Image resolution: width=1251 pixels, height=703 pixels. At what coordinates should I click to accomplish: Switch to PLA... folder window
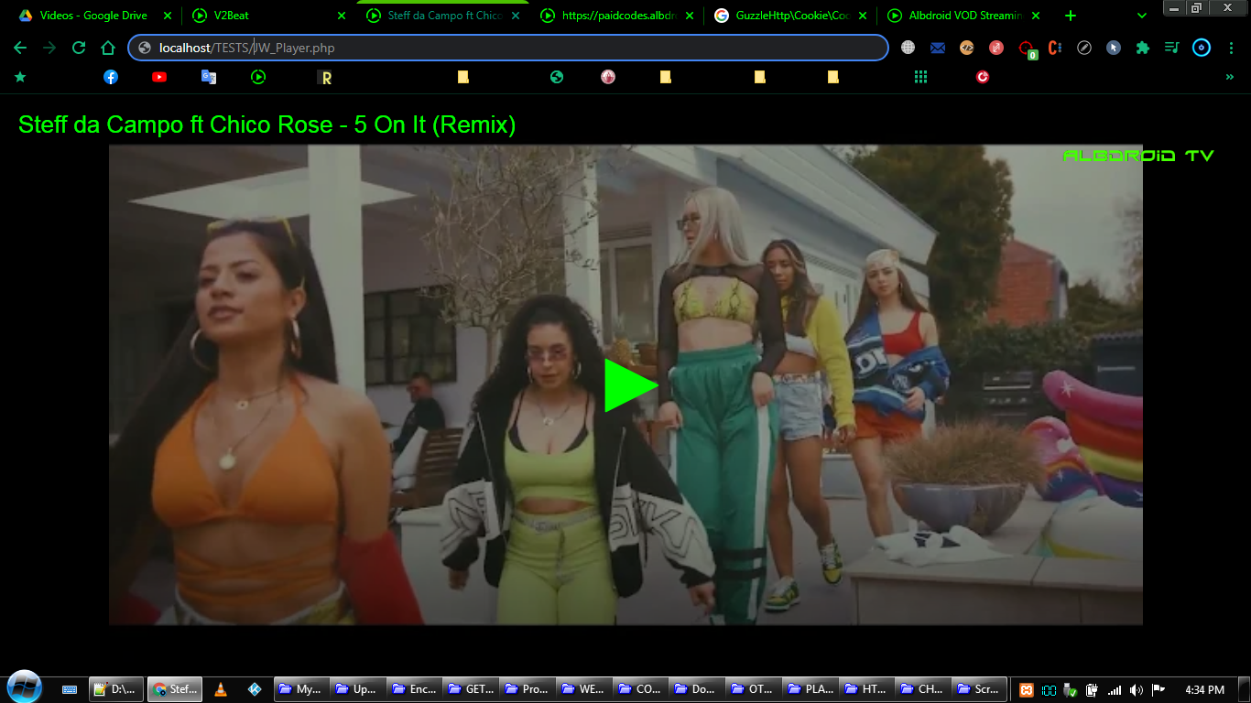[x=809, y=689]
